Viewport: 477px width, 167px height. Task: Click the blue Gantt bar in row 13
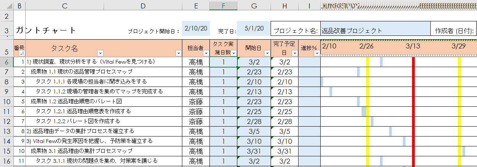[391, 131]
